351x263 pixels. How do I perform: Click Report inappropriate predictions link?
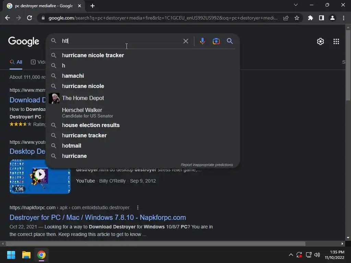click(207, 165)
